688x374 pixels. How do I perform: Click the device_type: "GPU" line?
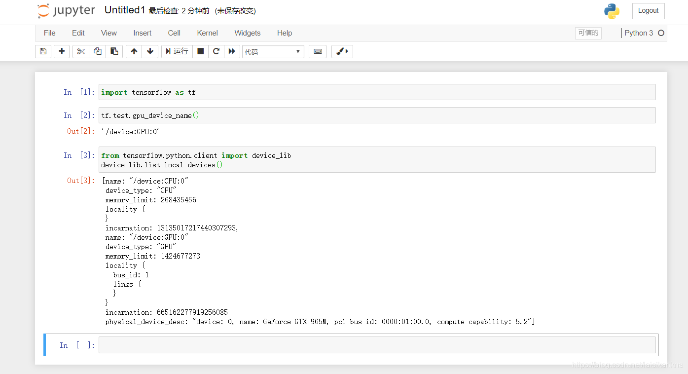141,247
